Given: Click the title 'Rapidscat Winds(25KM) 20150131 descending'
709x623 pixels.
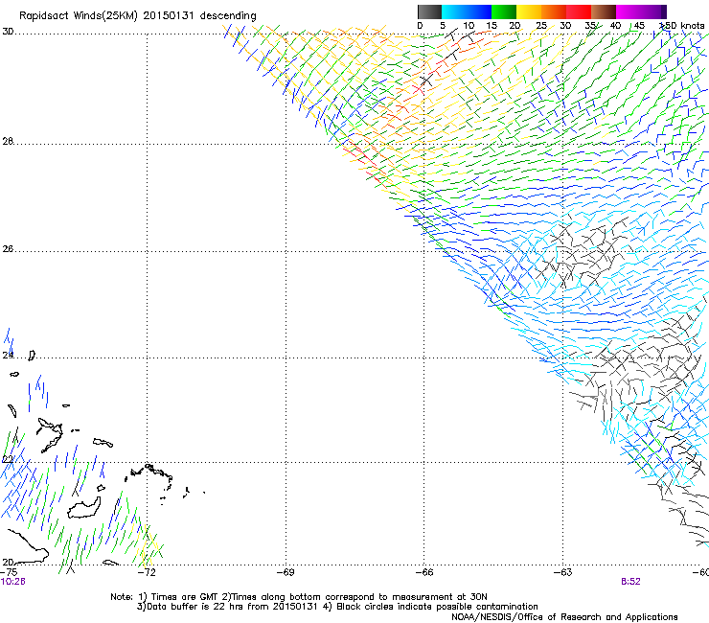Looking at the screenshot, I should pos(137,15).
